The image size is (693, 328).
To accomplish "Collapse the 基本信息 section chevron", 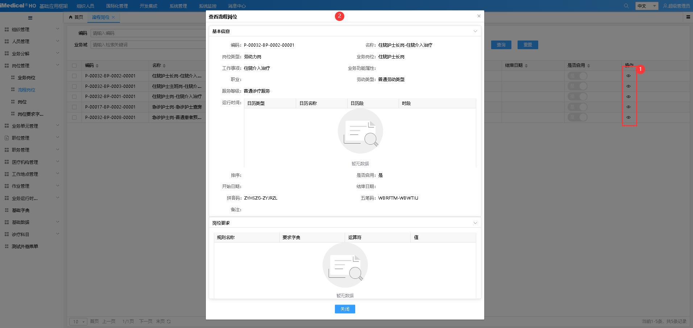I will click(475, 31).
